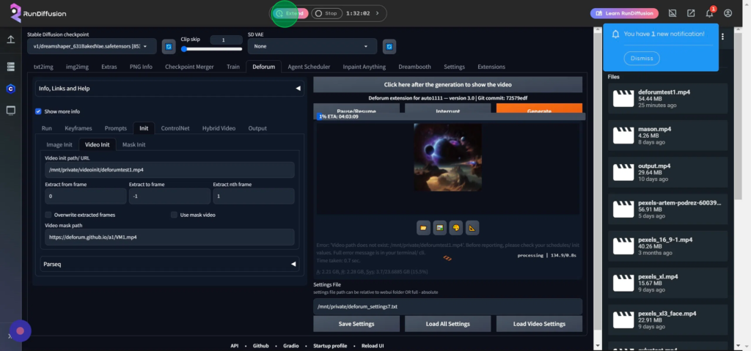Click 'show the video' after generation bar
Viewport: 751px width, 351px height.
tap(448, 84)
